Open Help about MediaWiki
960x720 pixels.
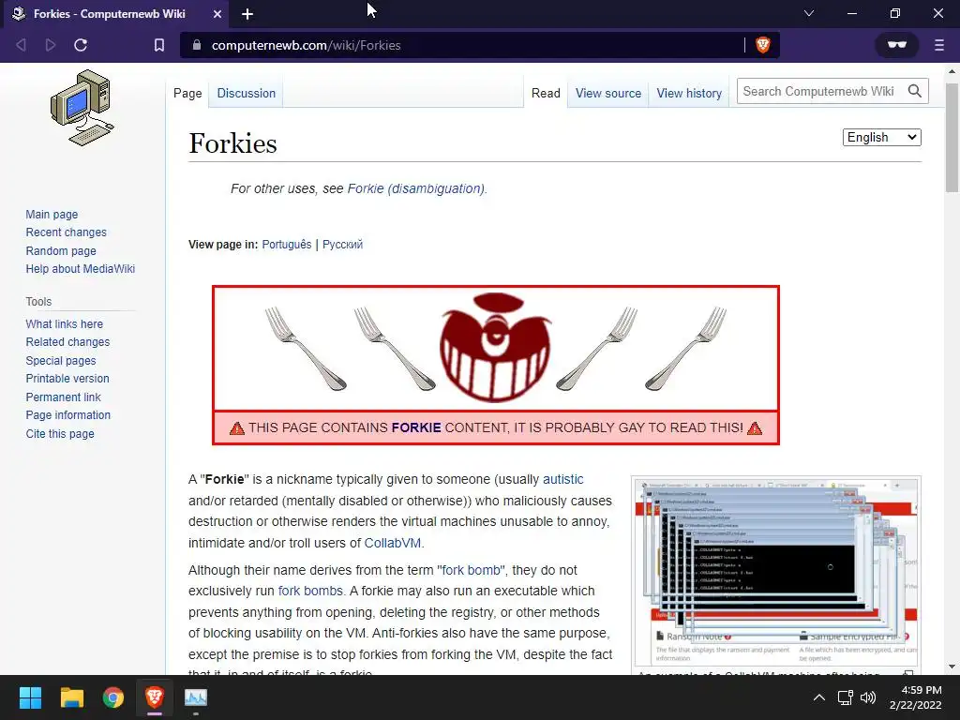pyautogui.click(x=81, y=268)
